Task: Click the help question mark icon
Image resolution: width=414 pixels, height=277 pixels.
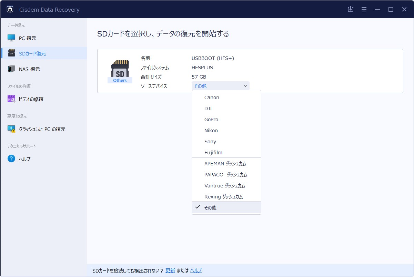Action: click(x=11, y=159)
